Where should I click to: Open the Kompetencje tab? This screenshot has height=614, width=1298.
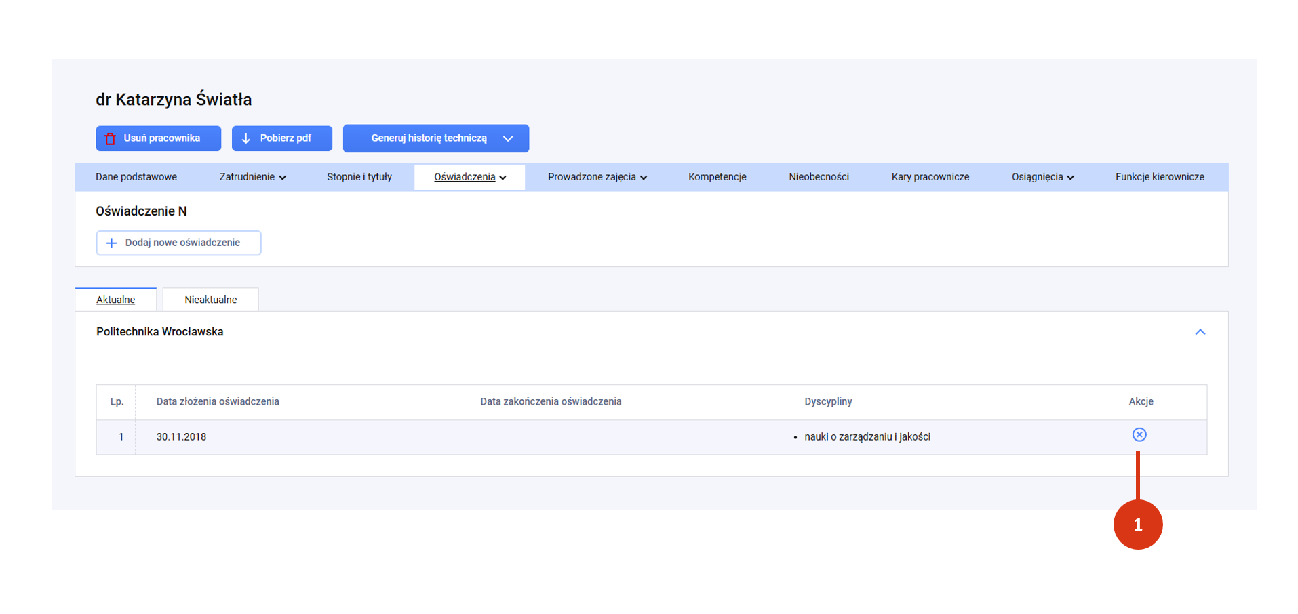pyautogui.click(x=717, y=177)
